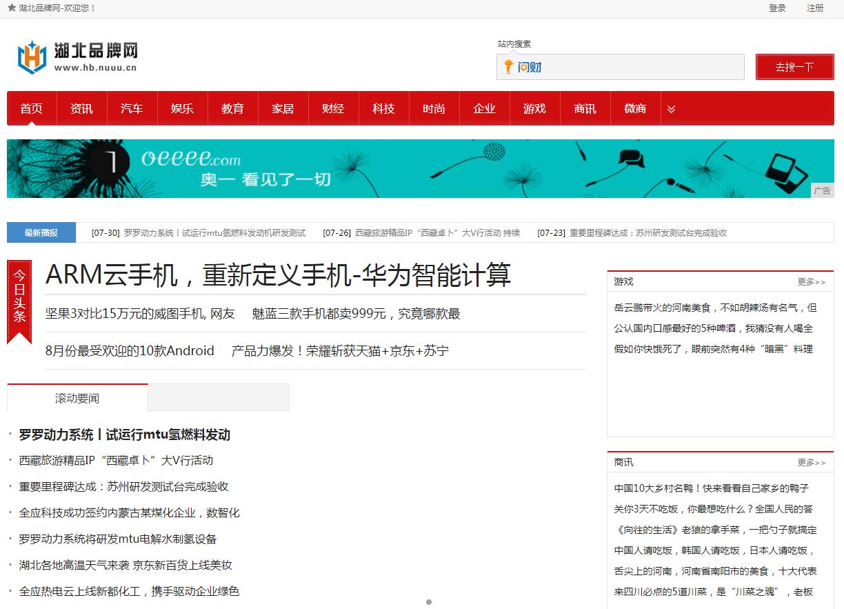Open bold news 罗罗动力系统丨试运行mtu氢燃料发动
Image resolution: width=844 pixels, height=609 pixels.
tap(124, 435)
